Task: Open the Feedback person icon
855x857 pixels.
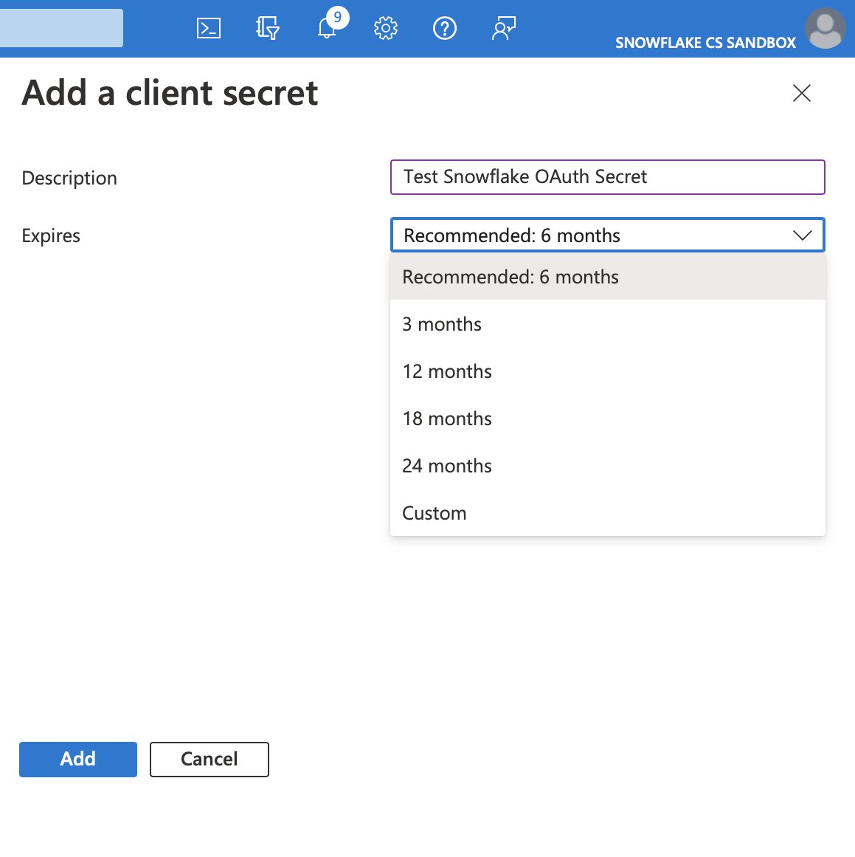Action: pos(504,29)
